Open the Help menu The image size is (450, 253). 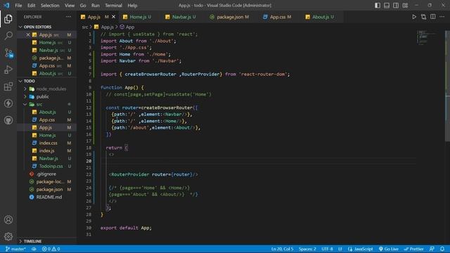132,6
